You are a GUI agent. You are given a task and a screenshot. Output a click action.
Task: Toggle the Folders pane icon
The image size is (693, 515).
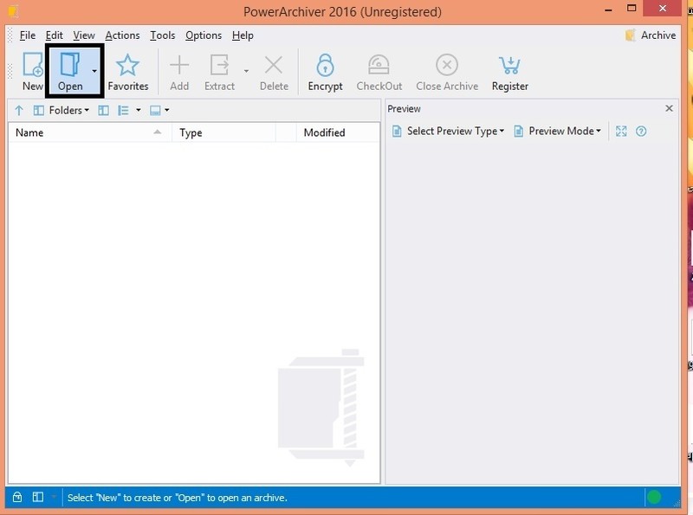tap(38, 110)
